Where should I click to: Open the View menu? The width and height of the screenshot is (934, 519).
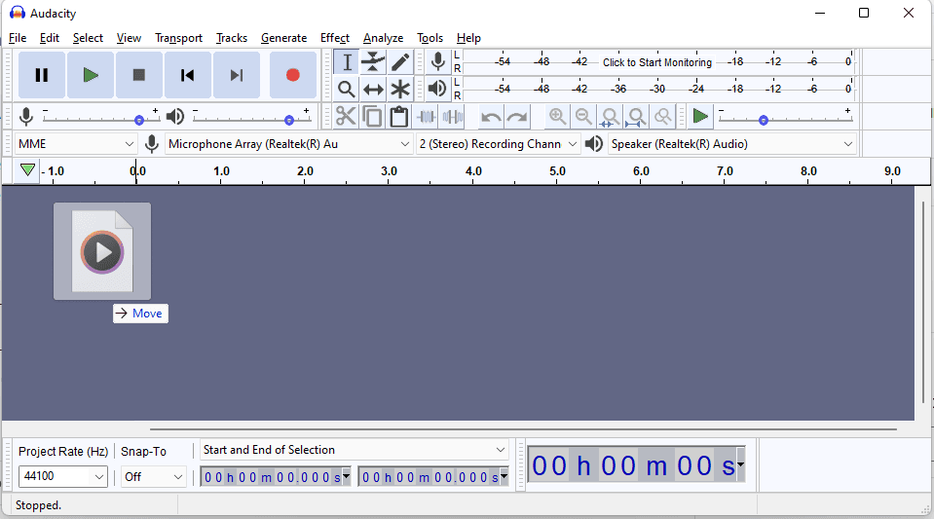coord(129,38)
